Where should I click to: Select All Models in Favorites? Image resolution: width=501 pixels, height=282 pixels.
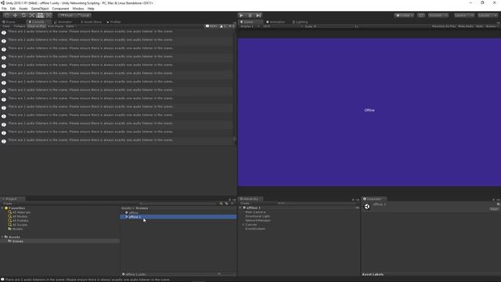click(20, 216)
